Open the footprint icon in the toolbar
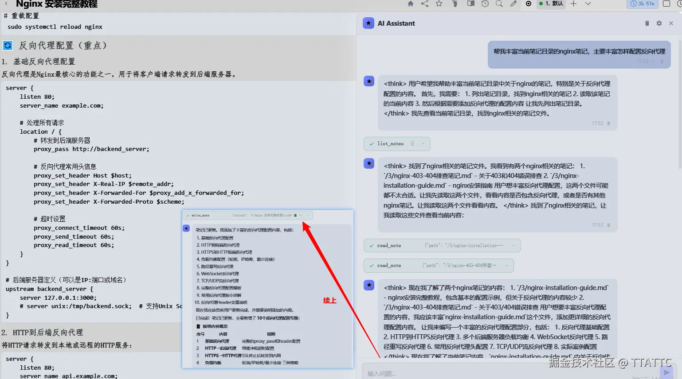The width and height of the screenshot is (682, 379). pos(455,4)
